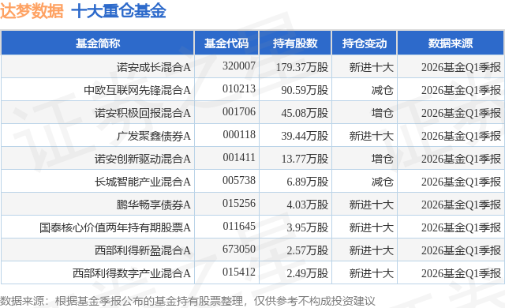Click the 基金简称 column header

(98, 43)
